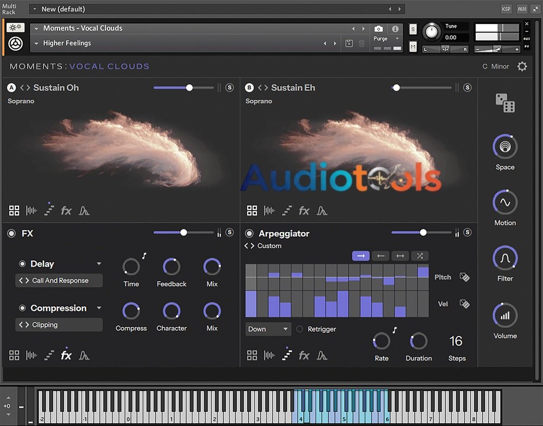This screenshot has height=426, width=543.
Task: Toggle the Compression effect on/off
Action: pos(22,308)
